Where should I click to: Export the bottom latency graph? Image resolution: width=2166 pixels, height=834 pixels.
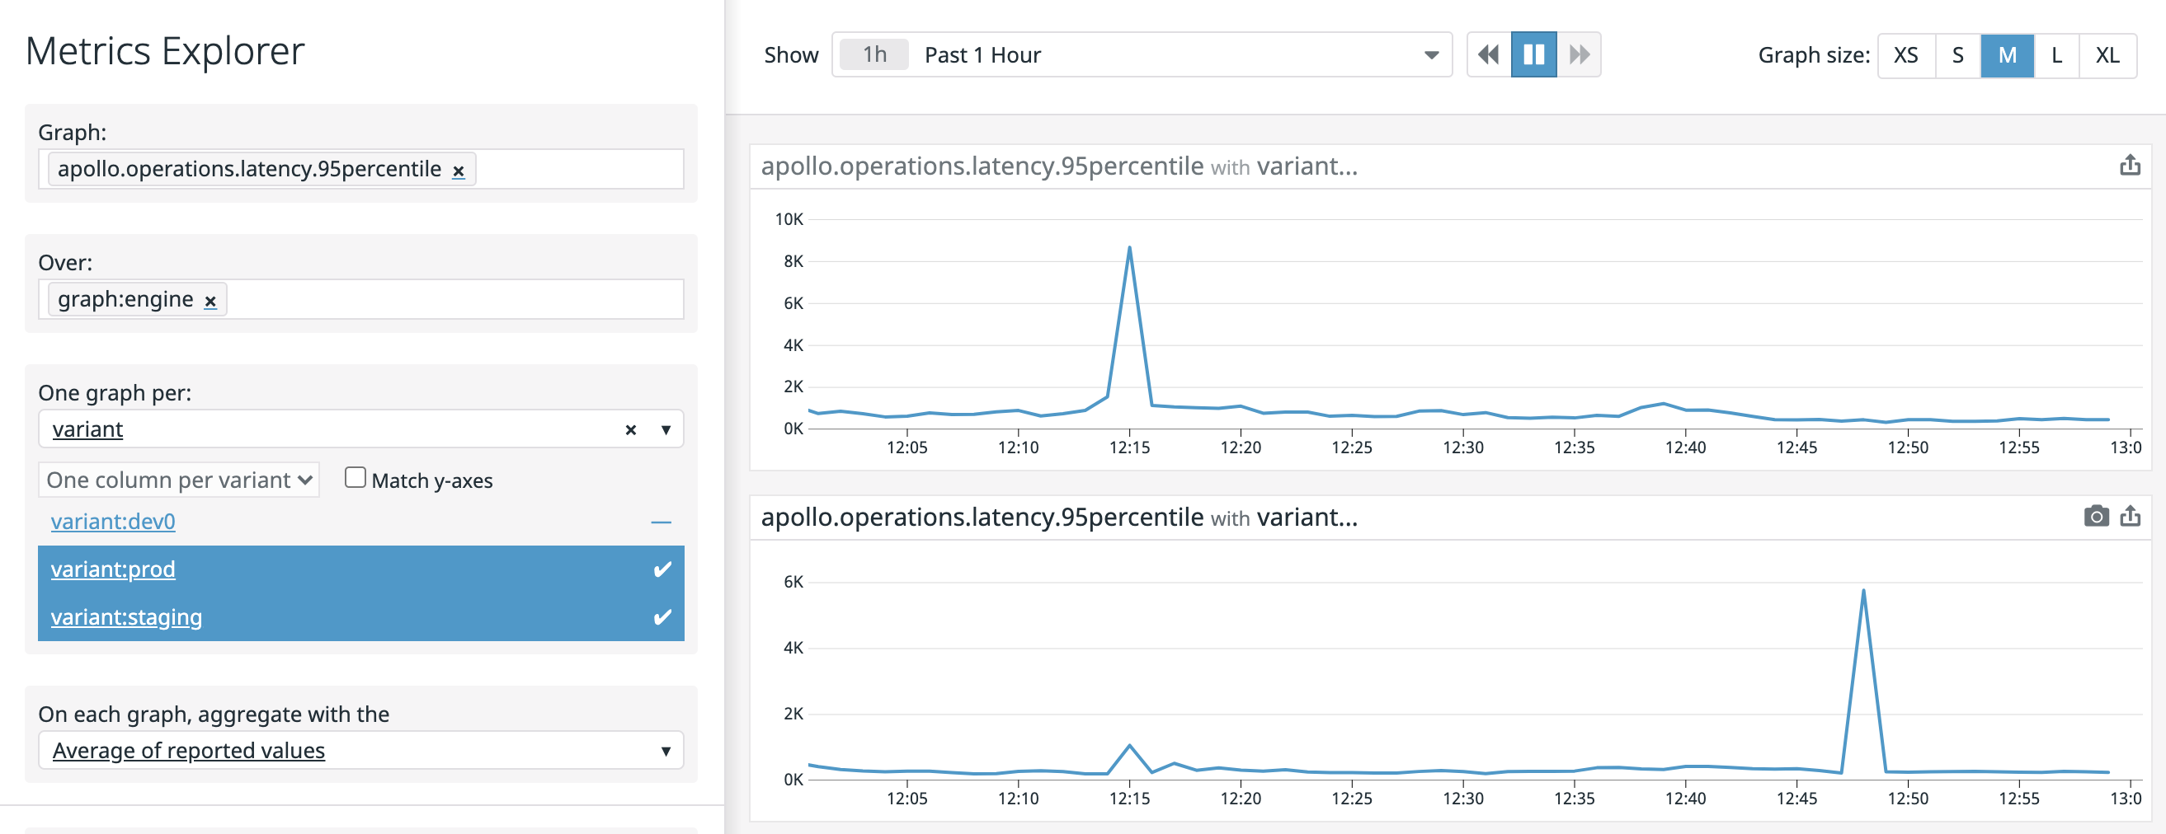(2131, 517)
